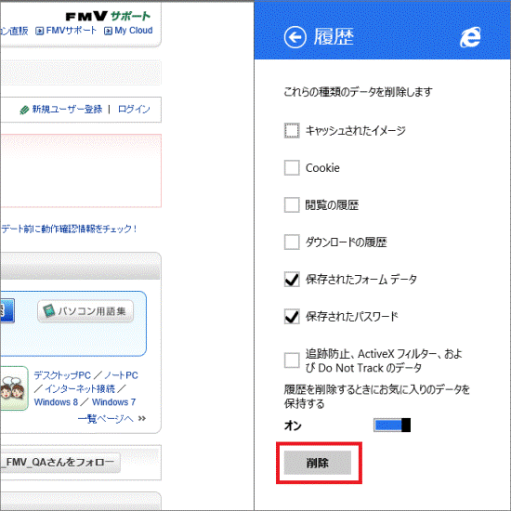
Task: Open the Windows 7 link
Action: (113, 402)
